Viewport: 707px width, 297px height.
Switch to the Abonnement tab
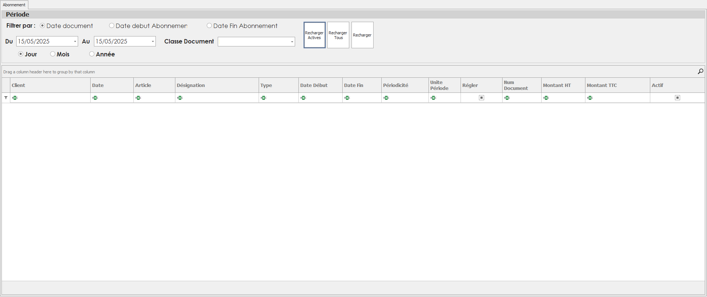coord(14,5)
